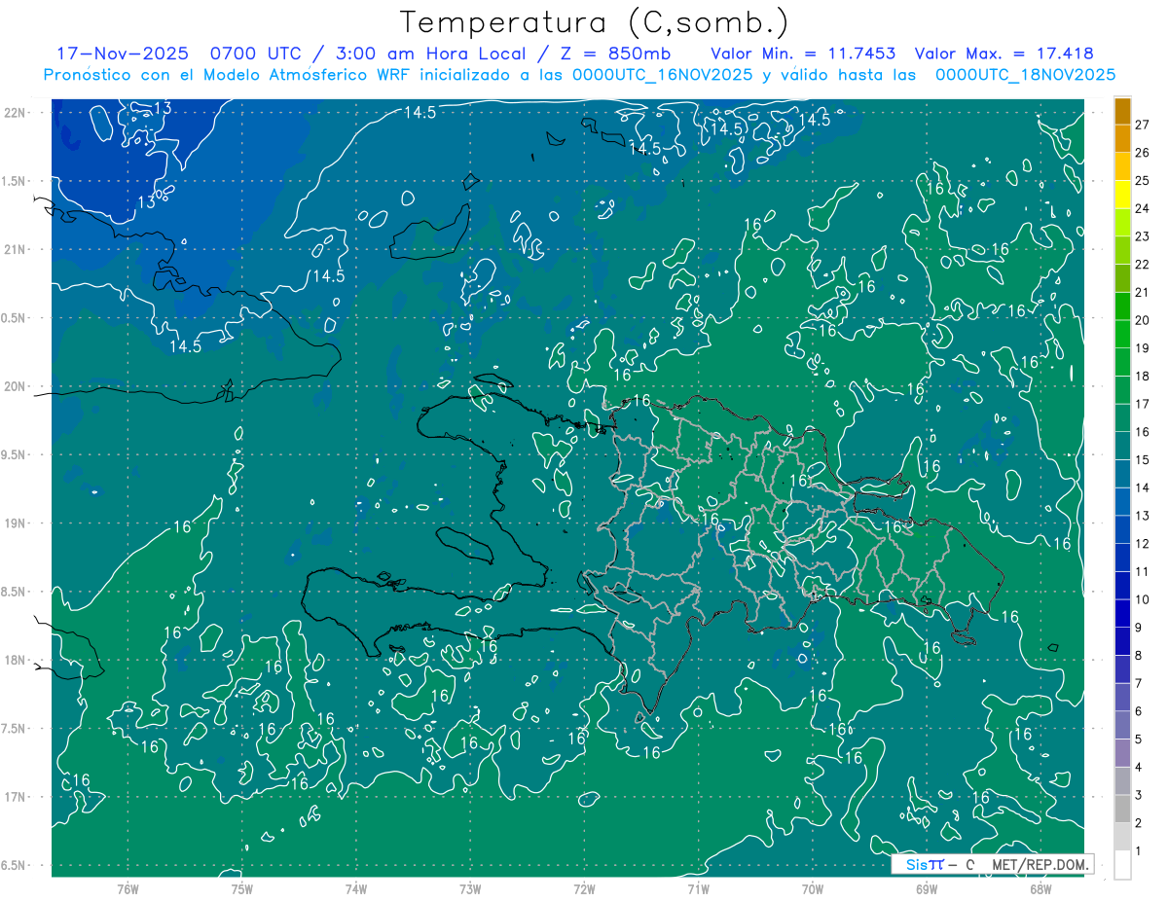The width and height of the screenshot is (1168, 902).
Task: Click the dark blue color band between legend values 9 and 10
Action: point(1122,614)
